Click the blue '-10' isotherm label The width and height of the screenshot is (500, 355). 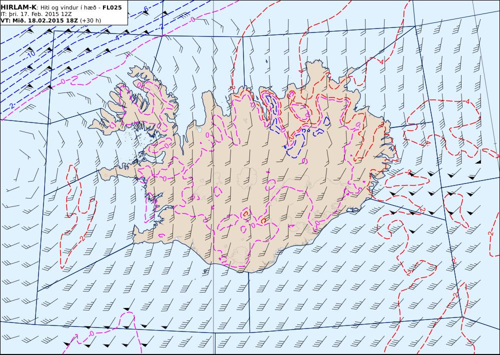[31, 54]
